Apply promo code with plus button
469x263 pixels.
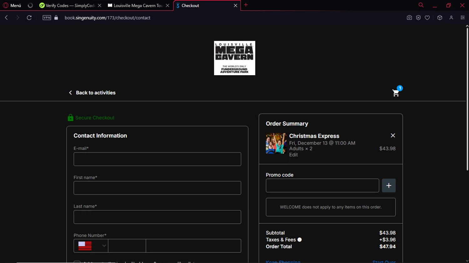(x=389, y=186)
